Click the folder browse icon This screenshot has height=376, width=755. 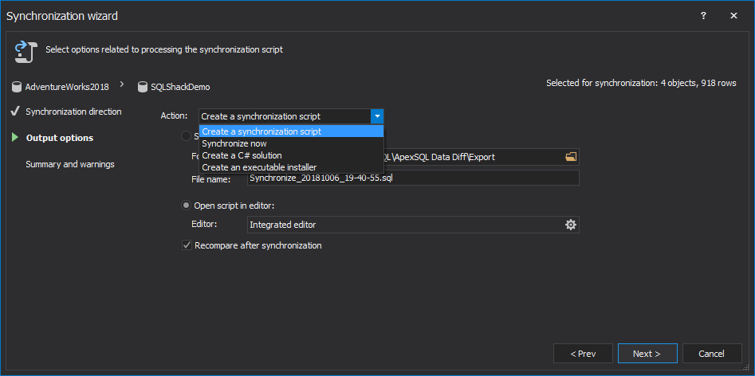tap(570, 157)
